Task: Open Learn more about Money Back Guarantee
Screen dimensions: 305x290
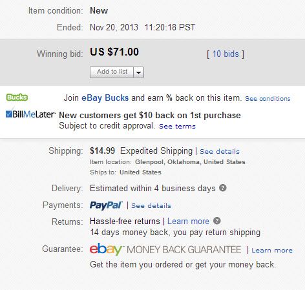Action: point(272,251)
